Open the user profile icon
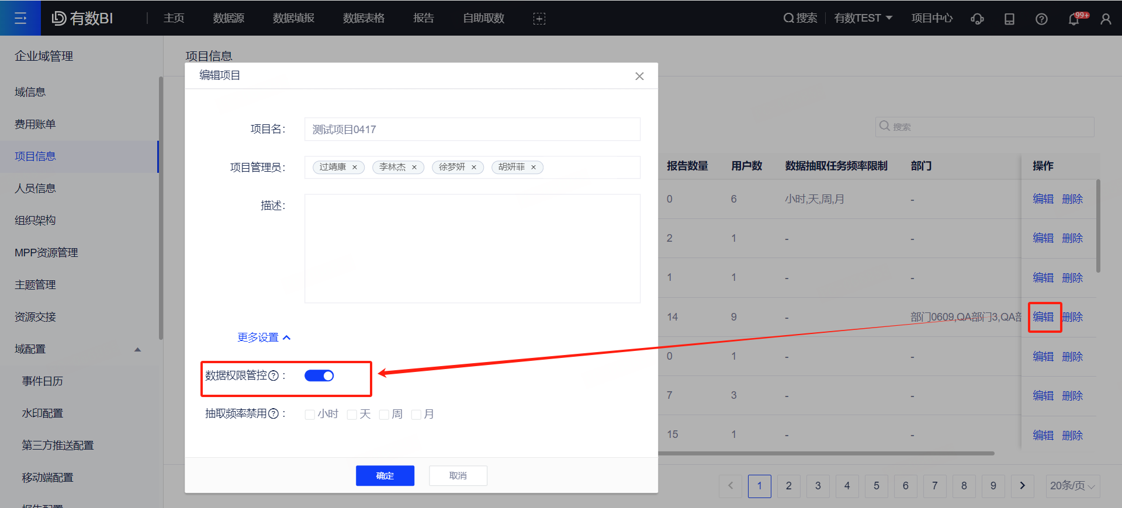This screenshot has height=508, width=1122. pos(1106,19)
